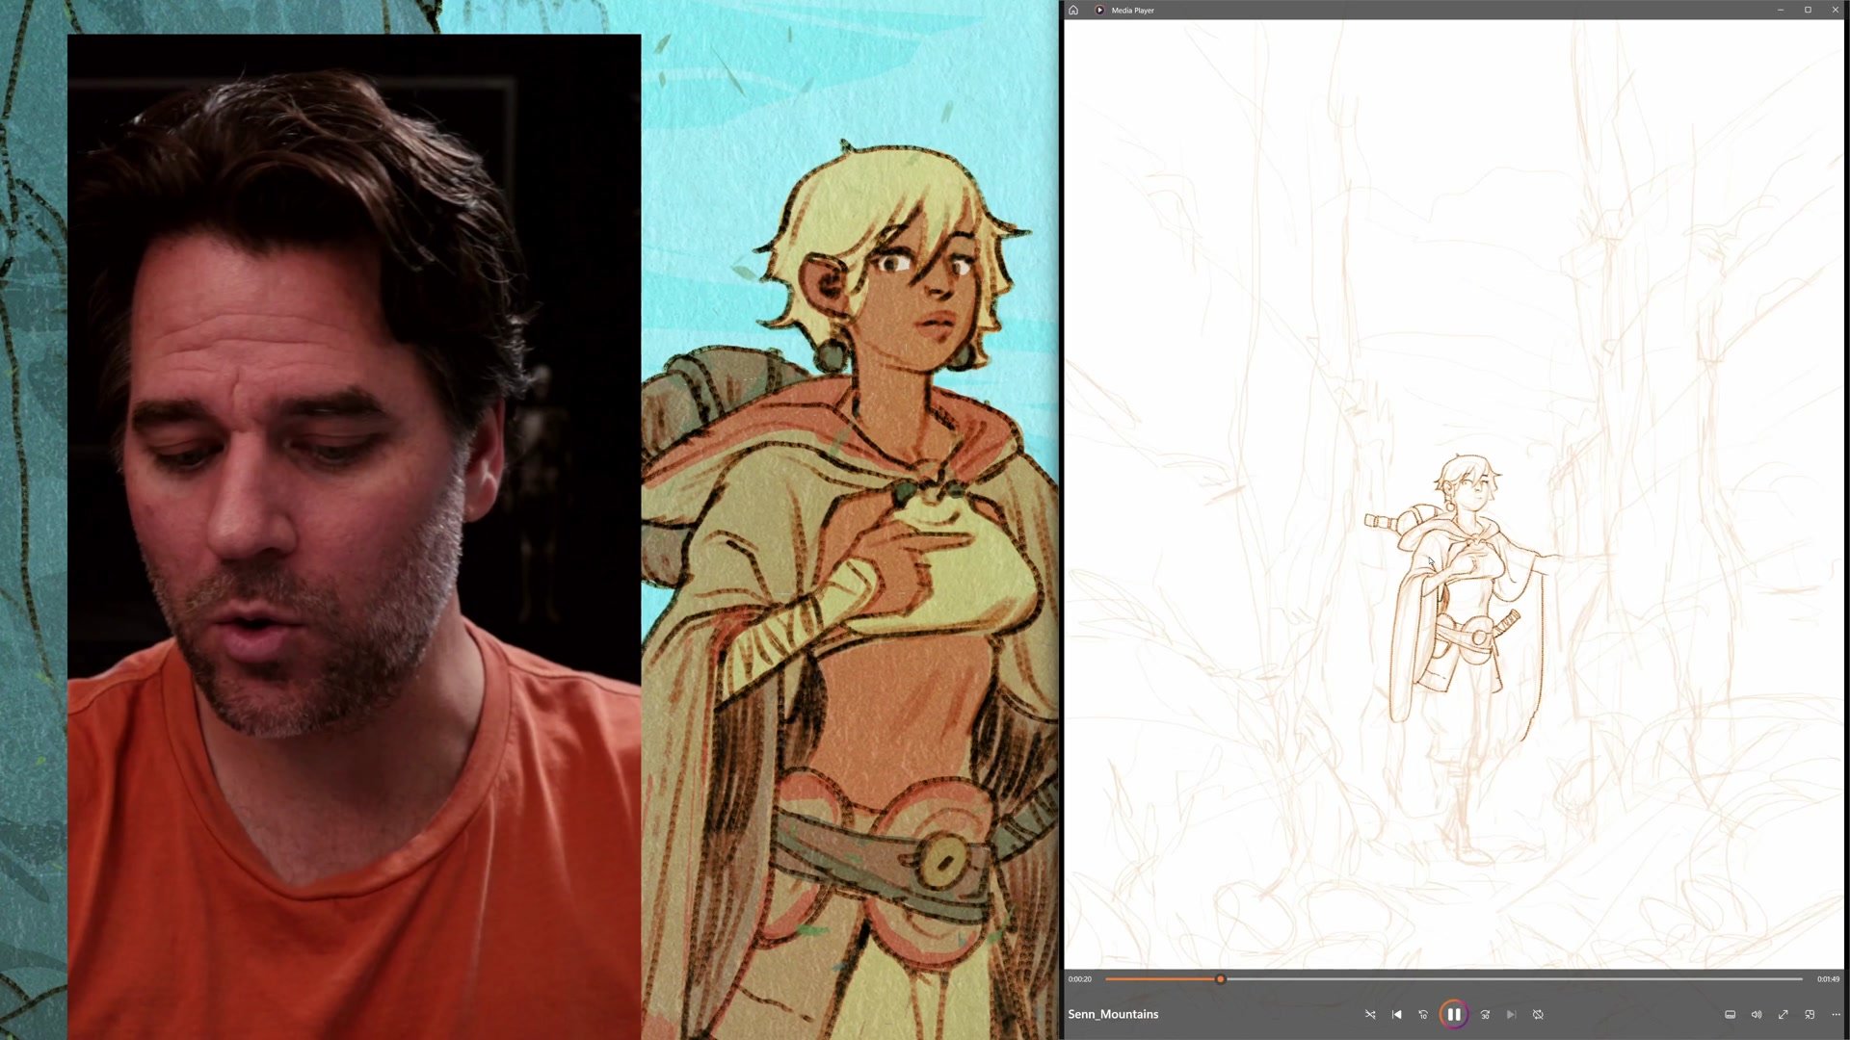This screenshot has width=1850, height=1040.
Task: Maximize the Media Player window
Action: click(x=1808, y=10)
